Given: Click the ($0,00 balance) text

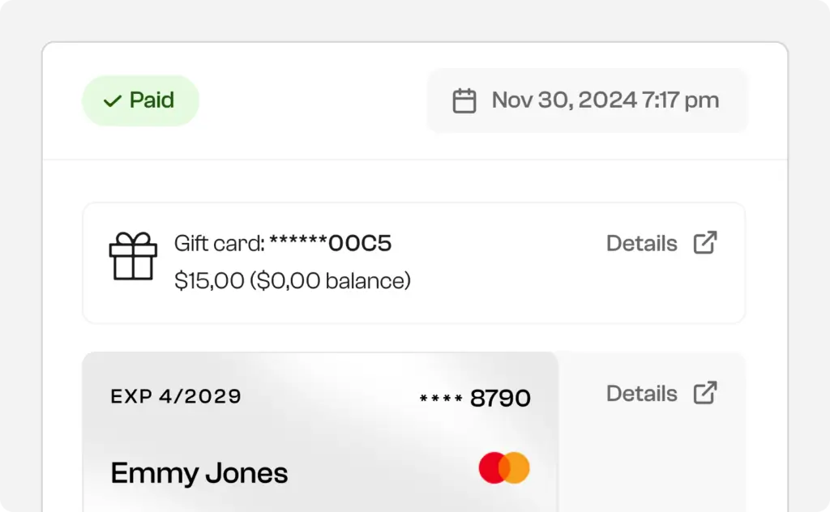Looking at the screenshot, I should coord(330,281).
